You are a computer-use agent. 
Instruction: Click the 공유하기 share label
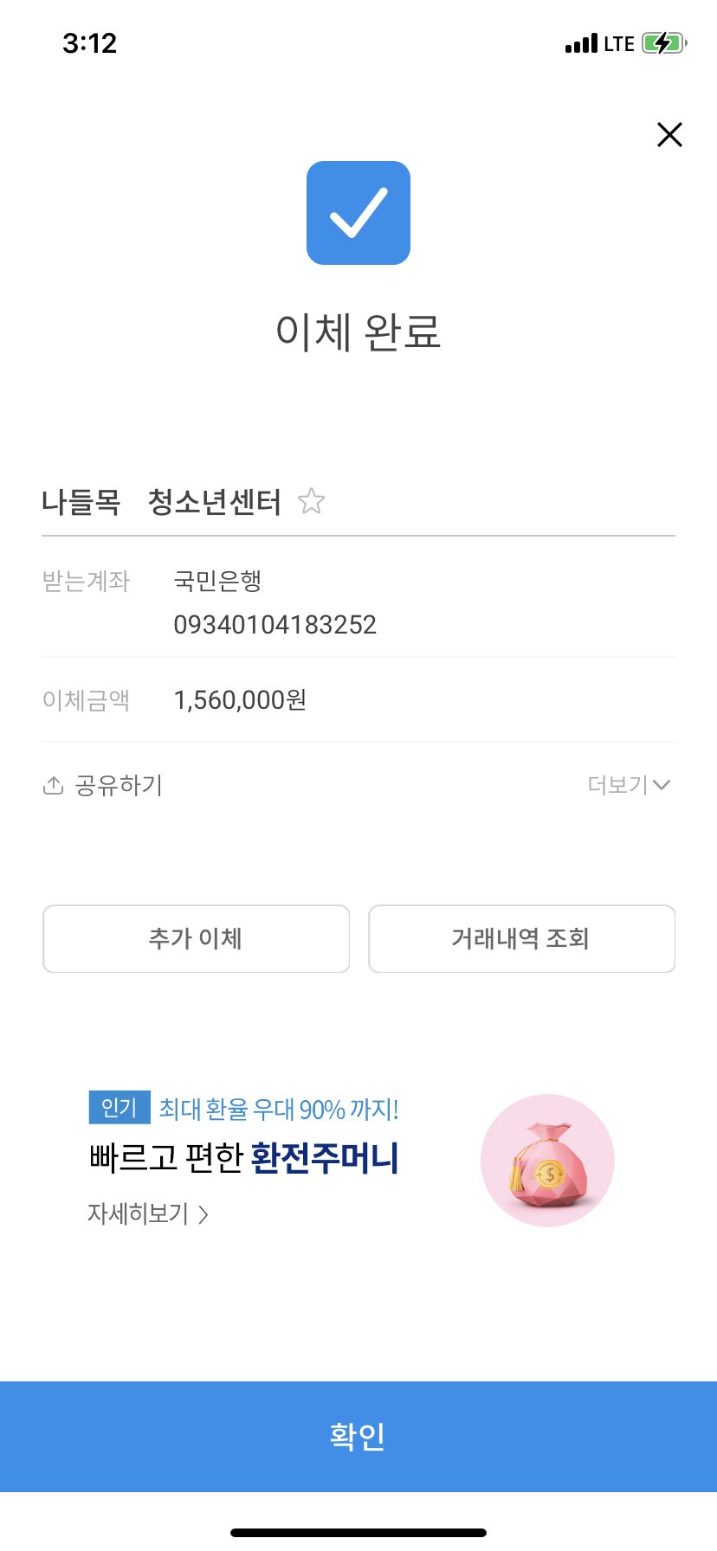[119, 785]
